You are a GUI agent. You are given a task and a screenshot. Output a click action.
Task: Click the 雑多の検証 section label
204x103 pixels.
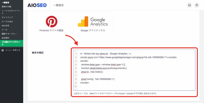(x=38, y=53)
